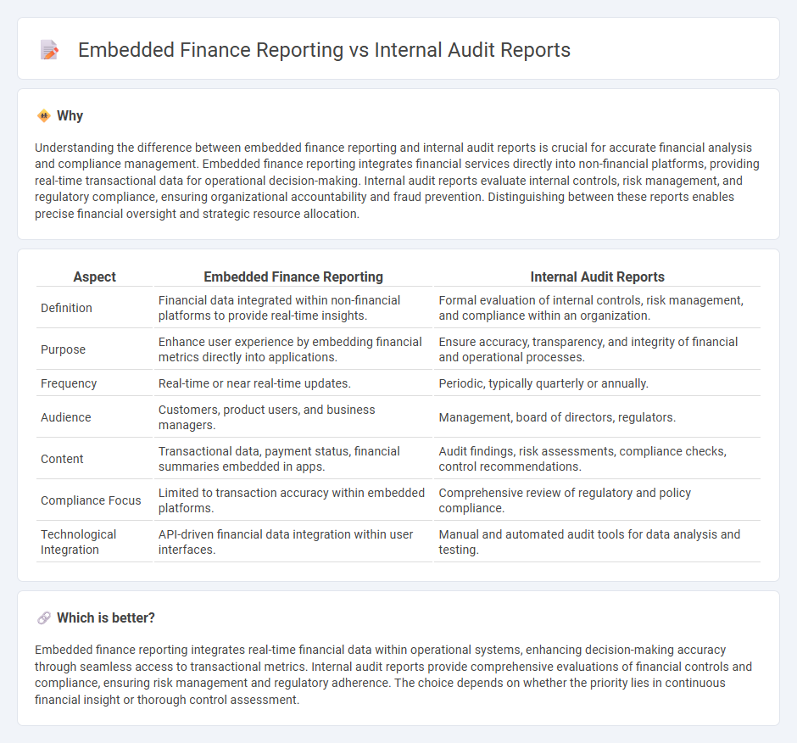Viewport: 797px width, 743px height.
Task: Select the Compliance Focus row label
Action: pos(91,500)
